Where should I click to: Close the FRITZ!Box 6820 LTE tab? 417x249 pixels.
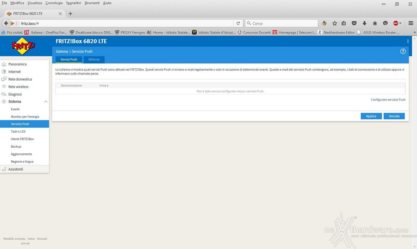coord(60,13)
